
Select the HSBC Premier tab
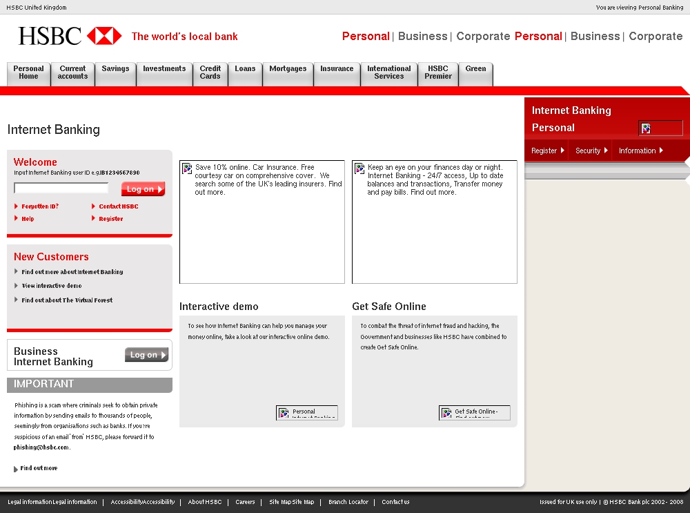[438, 74]
